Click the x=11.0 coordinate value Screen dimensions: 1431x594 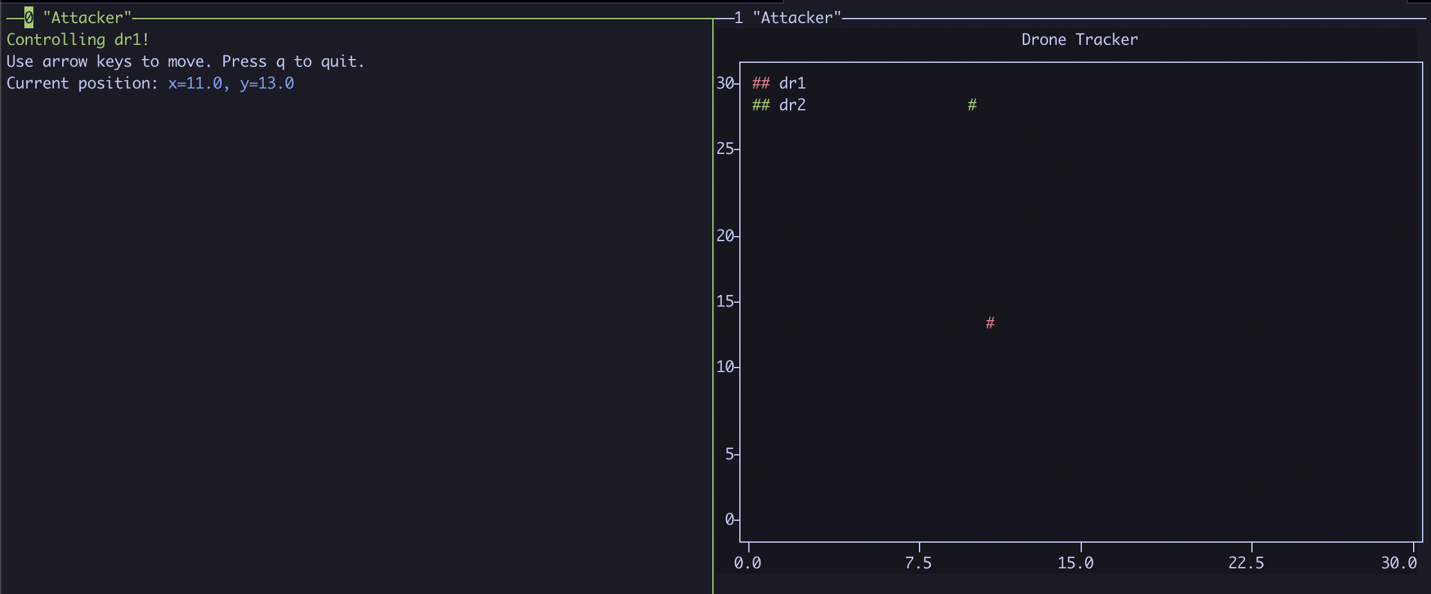click(x=198, y=83)
